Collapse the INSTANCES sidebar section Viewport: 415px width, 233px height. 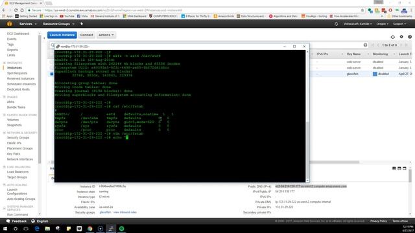[5, 63]
